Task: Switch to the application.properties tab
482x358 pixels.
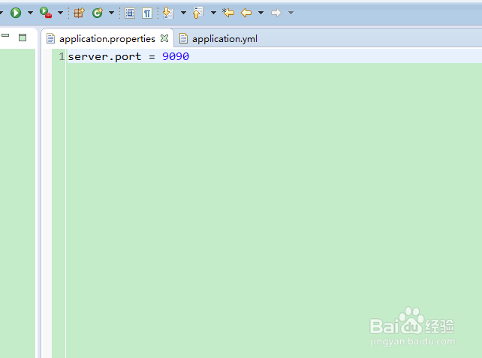Action: coord(107,39)
